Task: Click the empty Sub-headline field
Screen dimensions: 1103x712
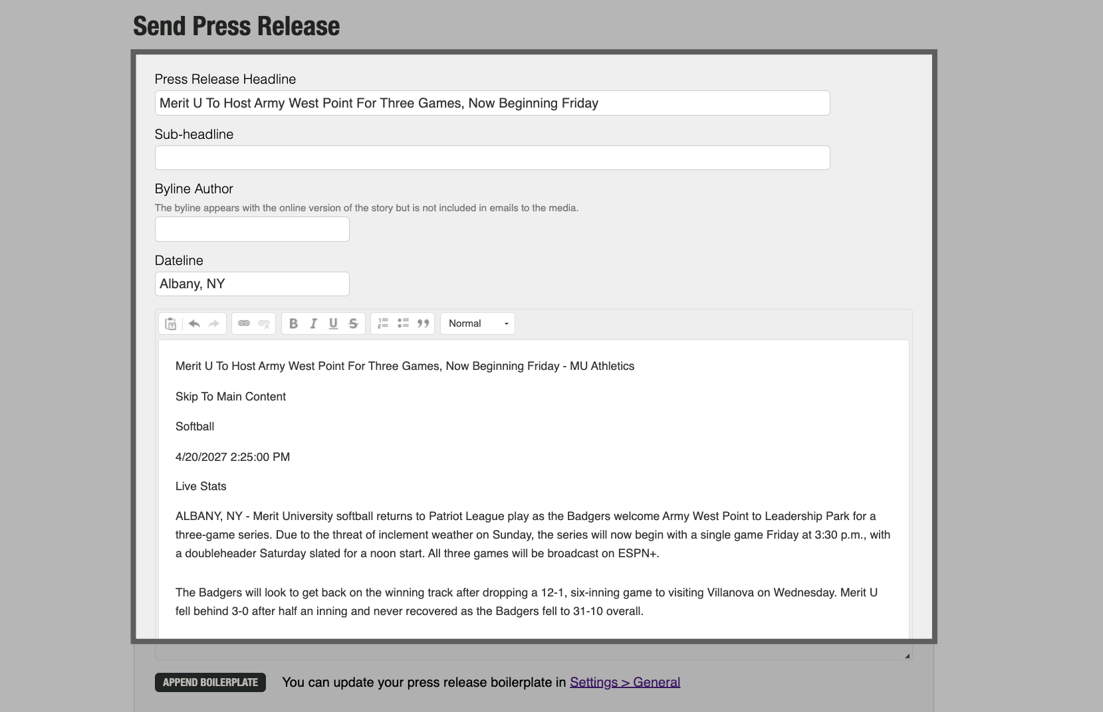Action: (491, 157)
